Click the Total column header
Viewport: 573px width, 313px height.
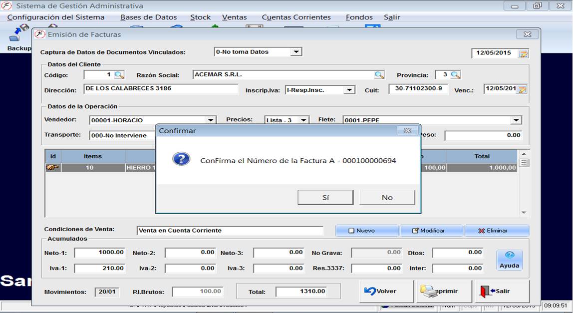pos(482,156)
